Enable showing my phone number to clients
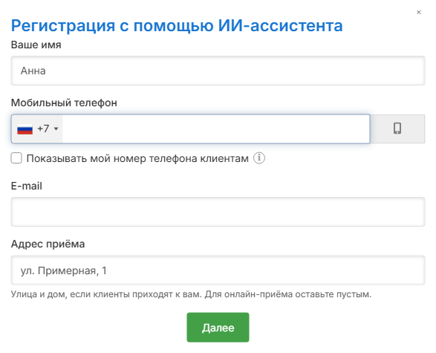The width and height of the screenshot is (436, 353). tap(16, 158)
